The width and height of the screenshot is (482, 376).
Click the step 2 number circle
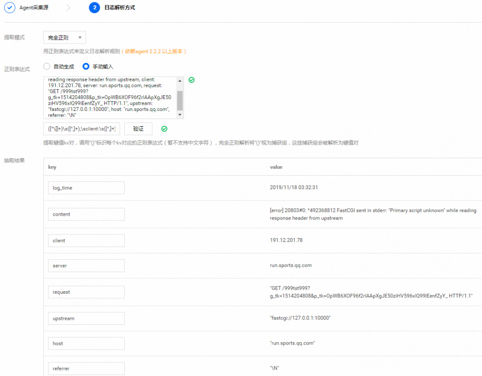coord(95,8)
